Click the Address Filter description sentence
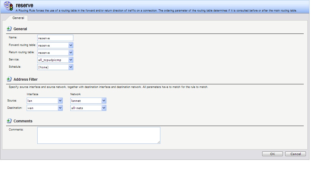 [108, 87]
